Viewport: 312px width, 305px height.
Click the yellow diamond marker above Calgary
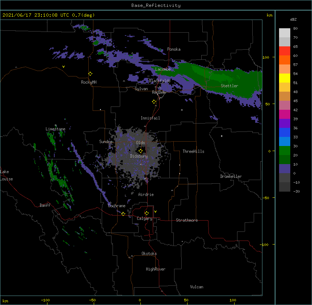147,213
